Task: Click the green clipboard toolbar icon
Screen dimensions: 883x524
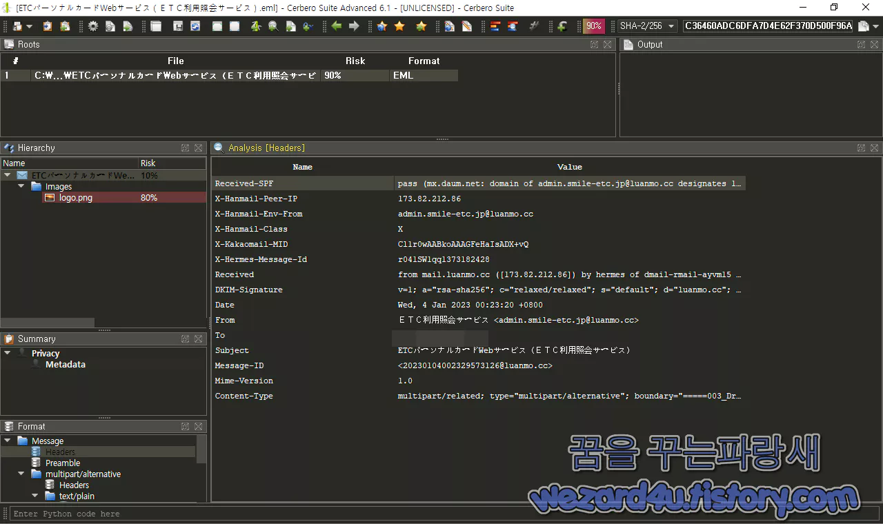Action: click(x=65, y=26)
